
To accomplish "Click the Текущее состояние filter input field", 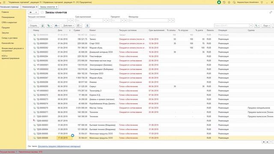I will [x=48, y=21].
